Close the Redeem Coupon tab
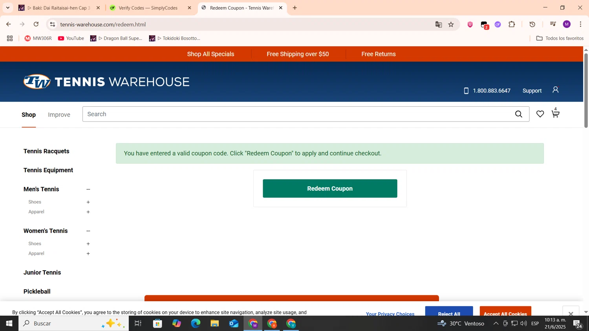Screen dimensions: 589x331 pyautogui.click(x=280, y=8)
